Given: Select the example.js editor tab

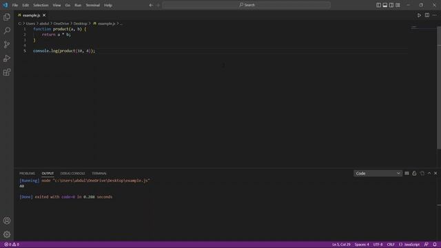Looking at the screenshot, I should (31, 15).
